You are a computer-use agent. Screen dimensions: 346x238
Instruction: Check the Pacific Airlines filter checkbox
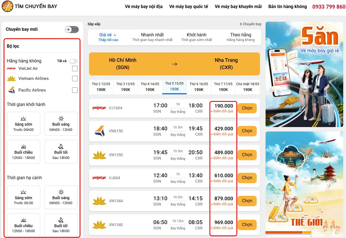pos(75,90)
